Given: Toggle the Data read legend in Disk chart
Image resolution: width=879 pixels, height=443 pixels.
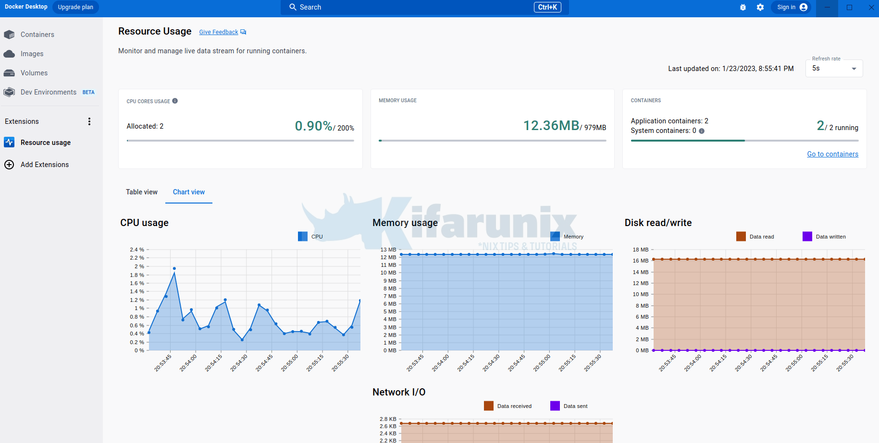Looking at the screenshot, I should 741,237.
